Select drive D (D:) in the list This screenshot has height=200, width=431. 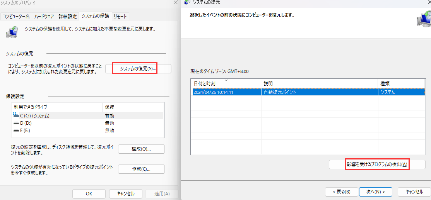point(87,123)
